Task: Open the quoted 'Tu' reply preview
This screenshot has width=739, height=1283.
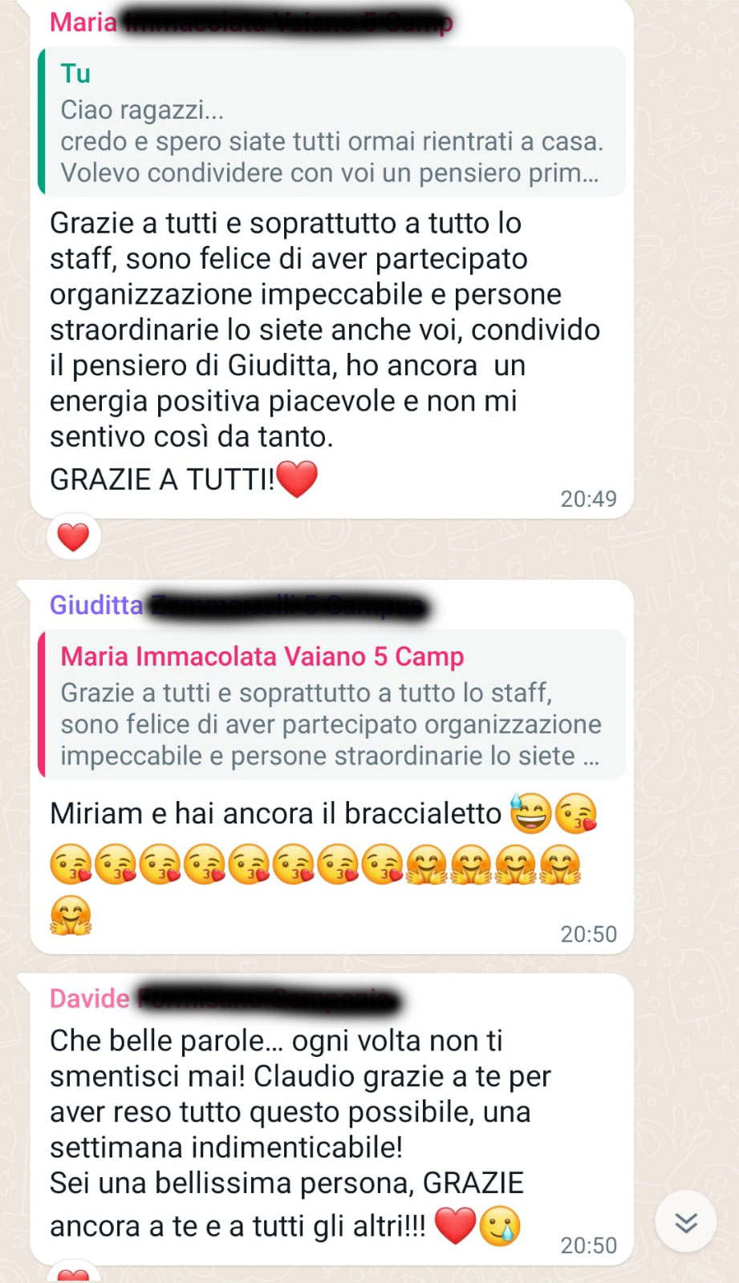Action: pyautogui.click(x=331, y=122)
